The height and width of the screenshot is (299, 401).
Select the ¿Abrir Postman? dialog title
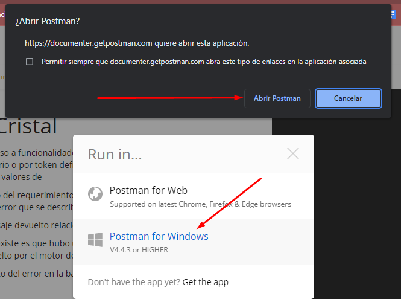[48, 21]
